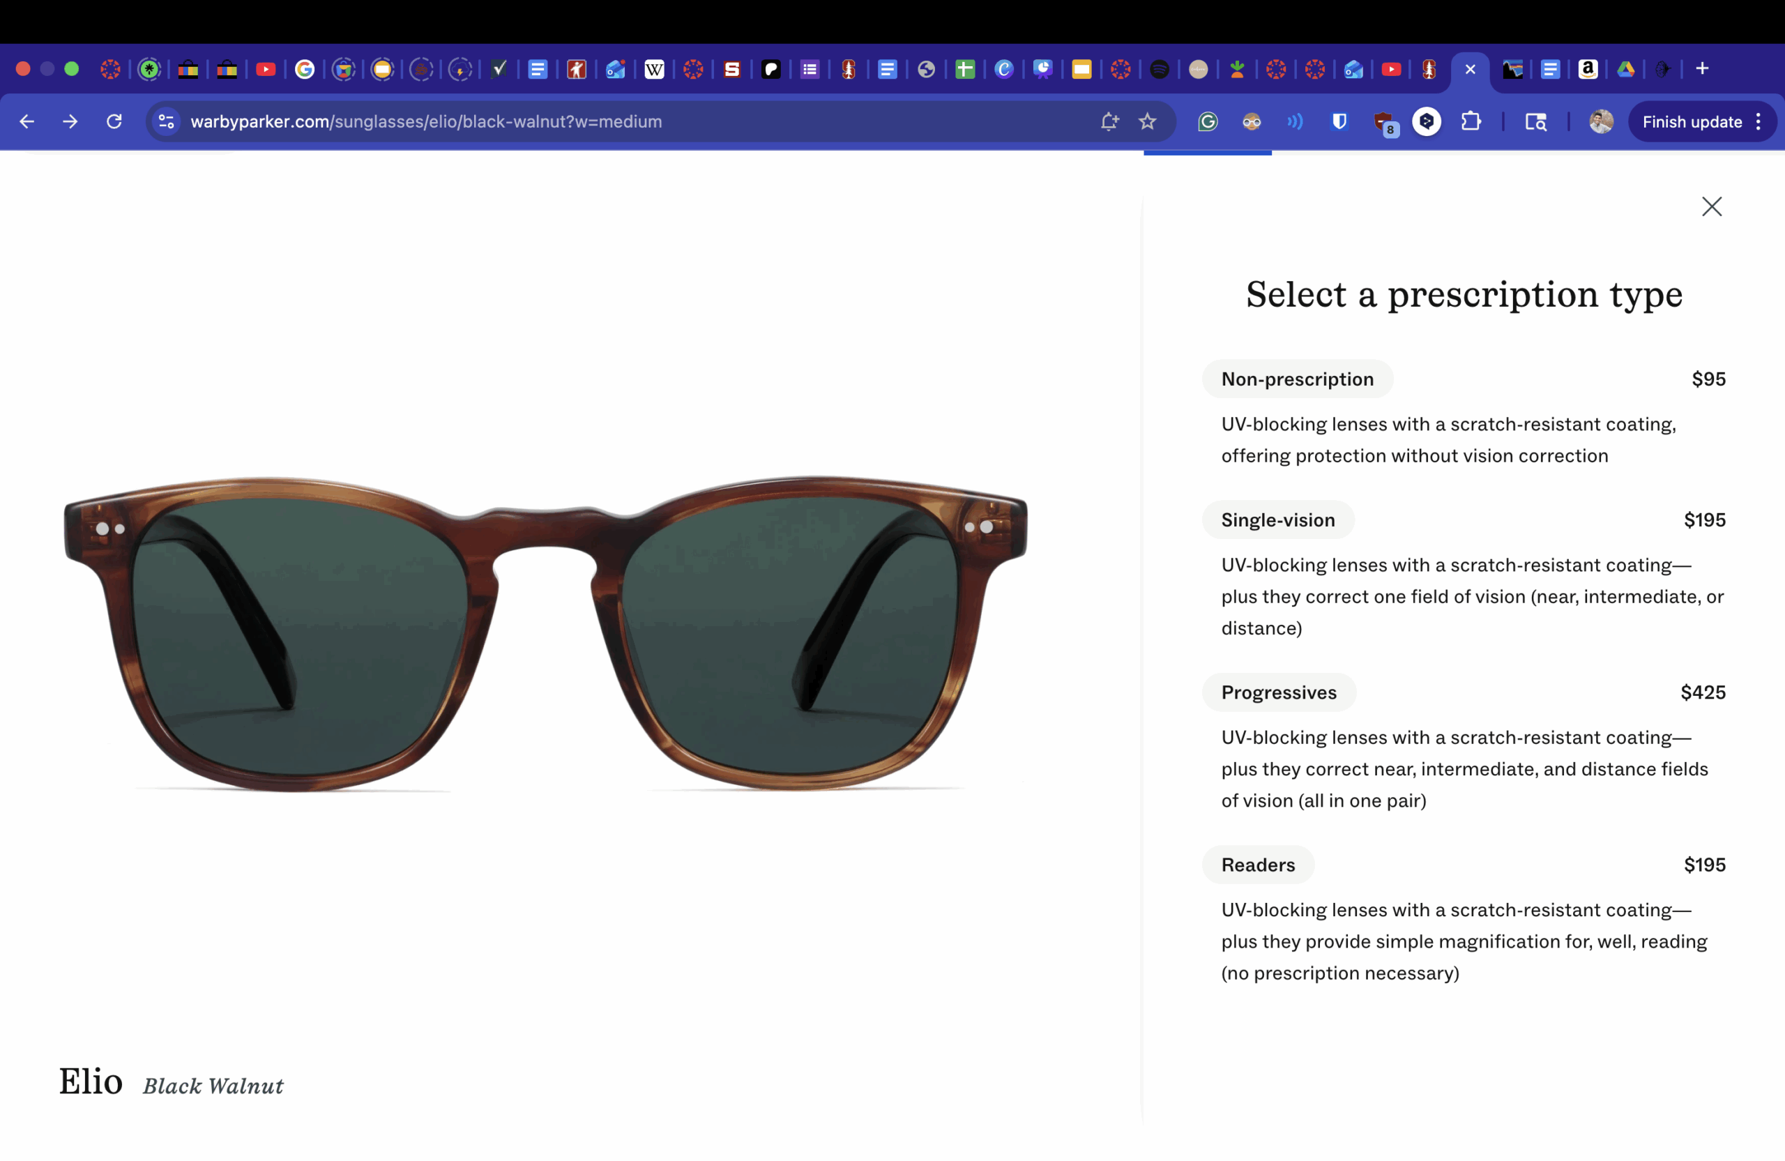Pick the Progressives prescription option

pyautogui.click(x=1279, y=692)
